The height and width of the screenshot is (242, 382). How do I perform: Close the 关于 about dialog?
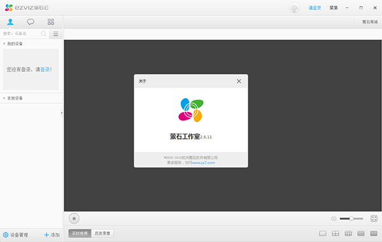point(239,81)
